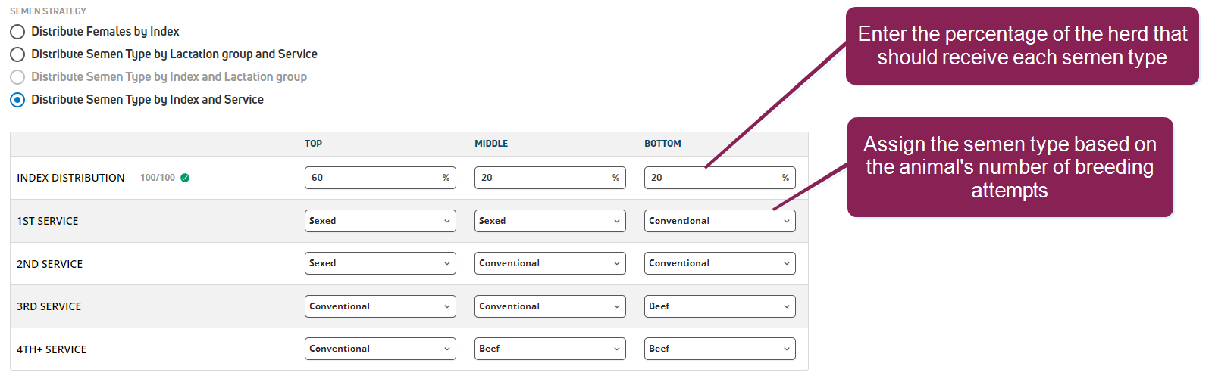Expand the 2nd Service Middle Conventional dropdown
The image size is (1212, 382).
550,263
